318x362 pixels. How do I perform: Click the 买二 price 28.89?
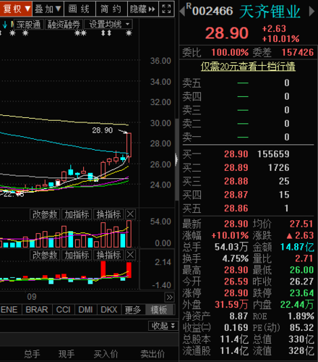coord(236,167)
